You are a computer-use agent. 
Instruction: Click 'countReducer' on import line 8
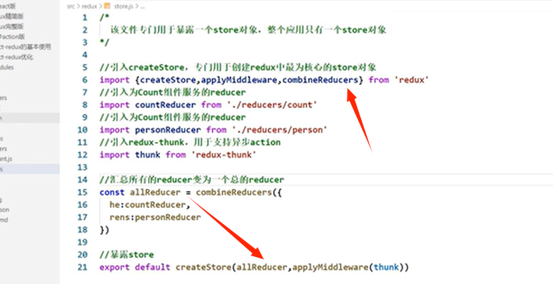tap(166, 105)
